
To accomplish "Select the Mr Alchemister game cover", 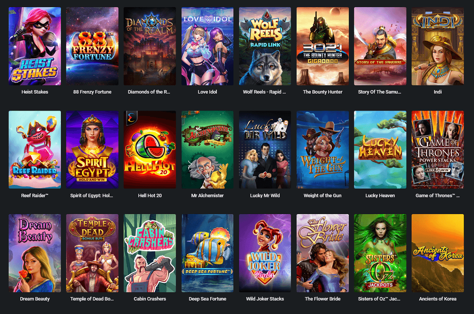I will 207,150.
